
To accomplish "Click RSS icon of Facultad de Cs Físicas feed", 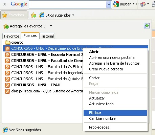I will [x=7, y=67].
